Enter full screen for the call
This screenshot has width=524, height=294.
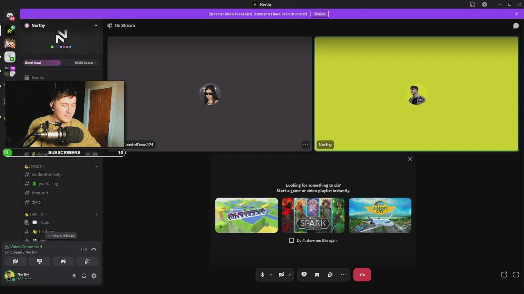pyautogui.click(x=516, y=275)
